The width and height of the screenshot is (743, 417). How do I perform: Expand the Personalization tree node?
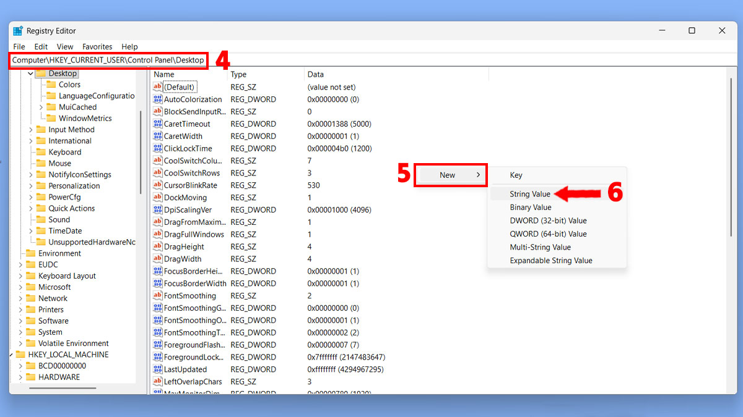click(x=30, y=186)
